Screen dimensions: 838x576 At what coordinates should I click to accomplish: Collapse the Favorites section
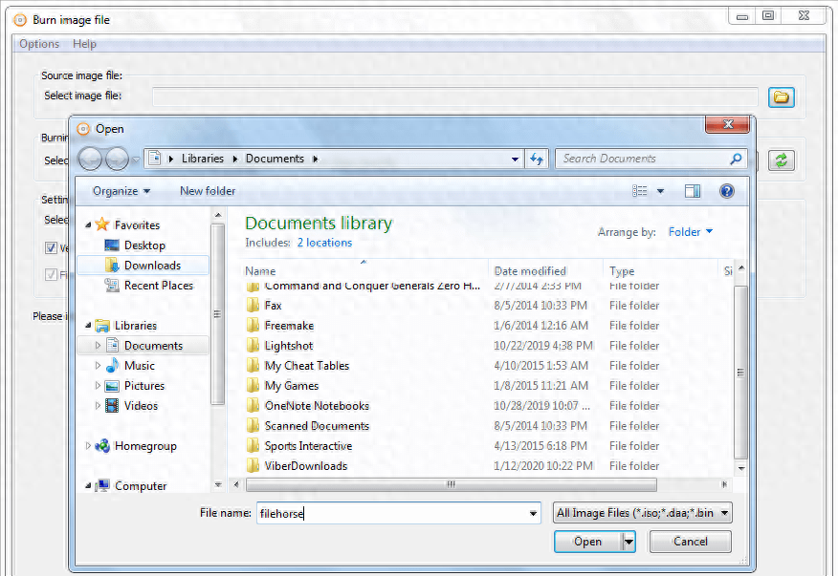click(x=89, y=225)
